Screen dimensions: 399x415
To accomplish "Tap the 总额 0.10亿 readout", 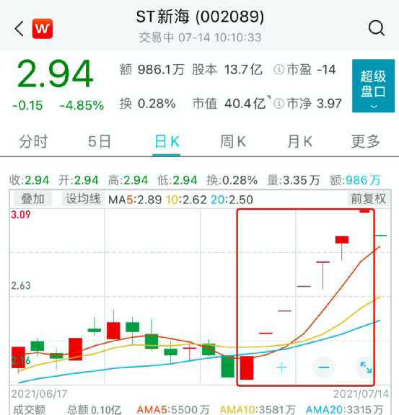I will [94, 410].
